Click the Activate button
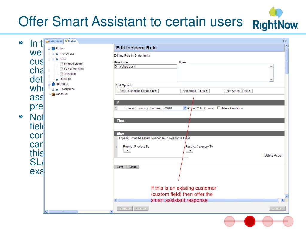This screenshot has height=229, width=306. [x=141, y=208]
